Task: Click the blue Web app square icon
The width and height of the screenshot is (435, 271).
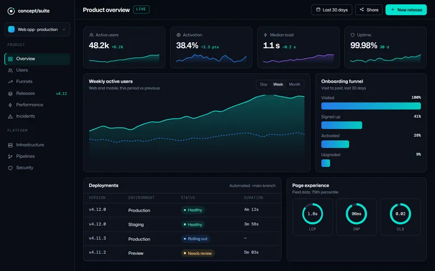Action: (11, 29)
